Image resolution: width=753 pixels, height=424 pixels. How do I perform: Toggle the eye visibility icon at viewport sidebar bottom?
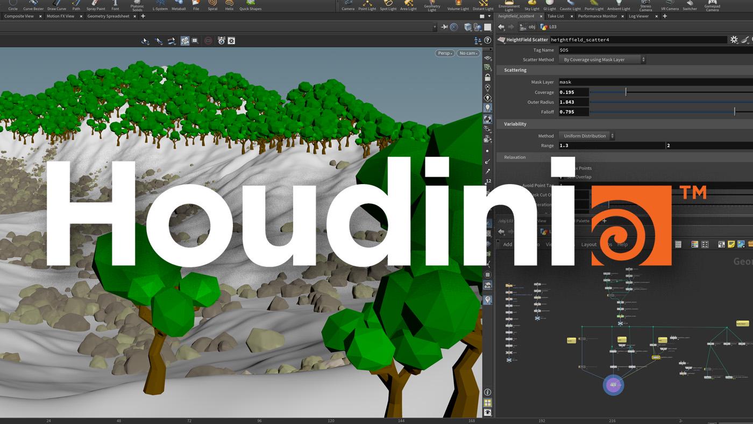pyautogui.click(x=487, y=412)
